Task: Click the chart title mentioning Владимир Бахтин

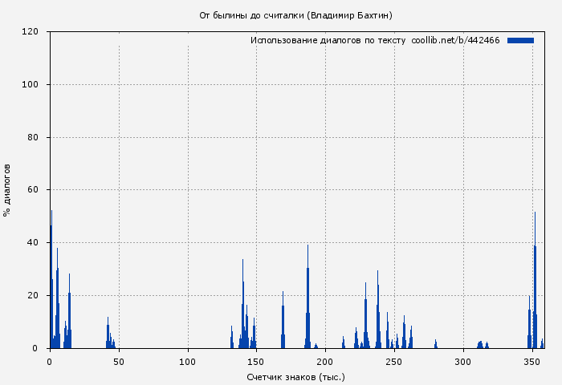Action: (295, 15)
